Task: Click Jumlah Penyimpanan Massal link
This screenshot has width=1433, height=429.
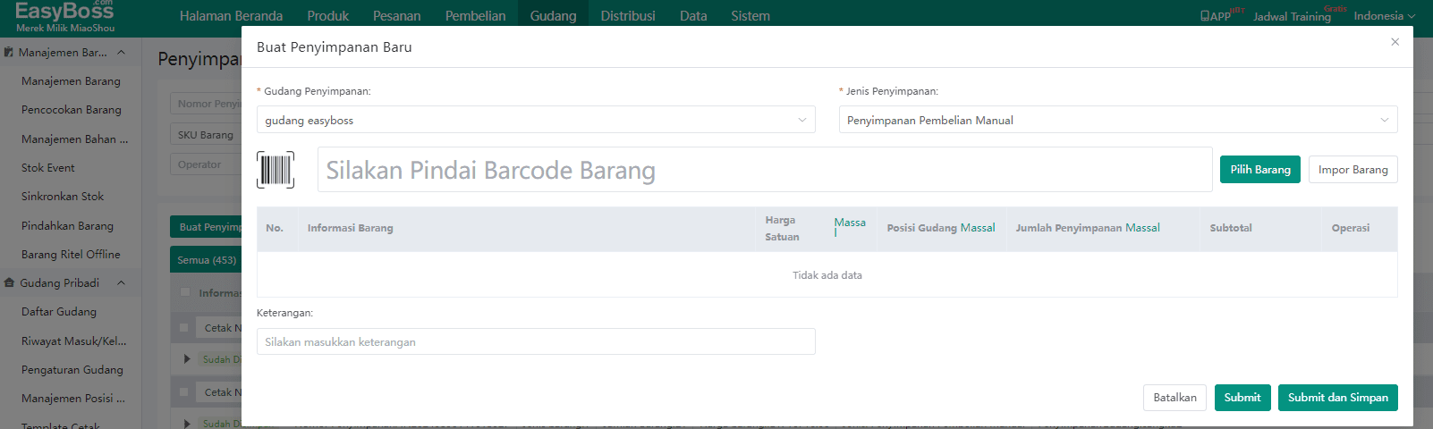Action: [x=1142, y=228]
